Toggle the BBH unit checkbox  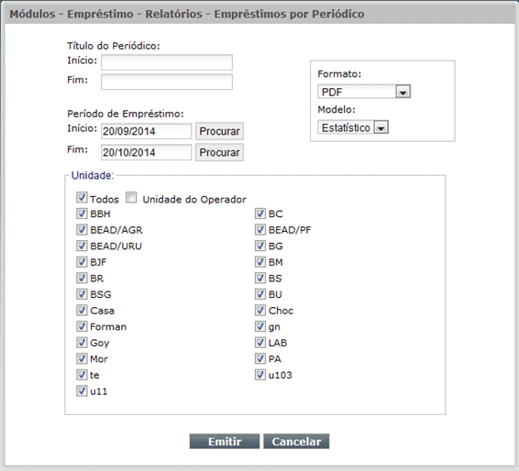coord(82,214)
